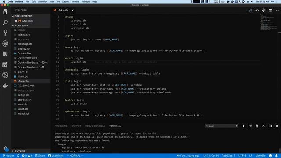This screenshot has height=158, width=281.
Task: Click Makefile language mode in status bar
Action: [260, 156]
